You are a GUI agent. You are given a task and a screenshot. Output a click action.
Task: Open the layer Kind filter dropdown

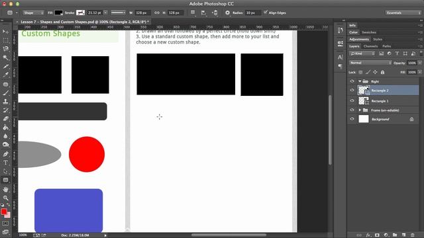362,54
